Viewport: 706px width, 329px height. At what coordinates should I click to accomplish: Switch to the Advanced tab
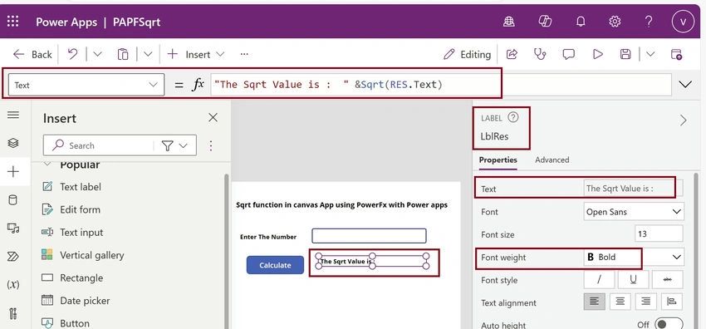[x=552, y=160]
